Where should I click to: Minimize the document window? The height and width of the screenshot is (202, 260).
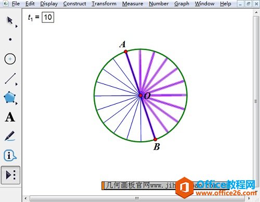coord(240,4)
